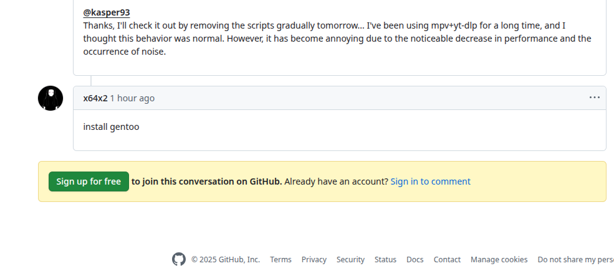Click the '1 hour ago' timestamp
Screen dimensions: 614x266
(132, 98)
